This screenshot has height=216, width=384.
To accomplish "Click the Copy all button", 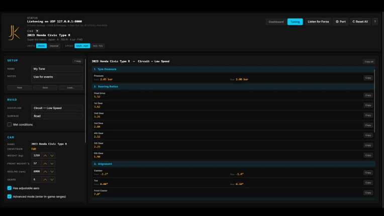I will (x=369, y=62).
